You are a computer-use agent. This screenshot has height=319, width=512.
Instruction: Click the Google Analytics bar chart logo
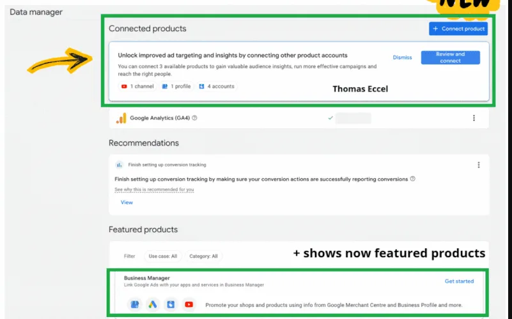point(121,118)
